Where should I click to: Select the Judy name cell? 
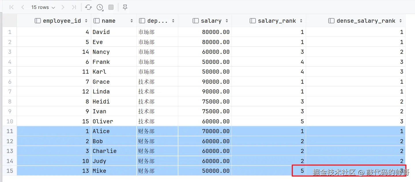(114, 161)
